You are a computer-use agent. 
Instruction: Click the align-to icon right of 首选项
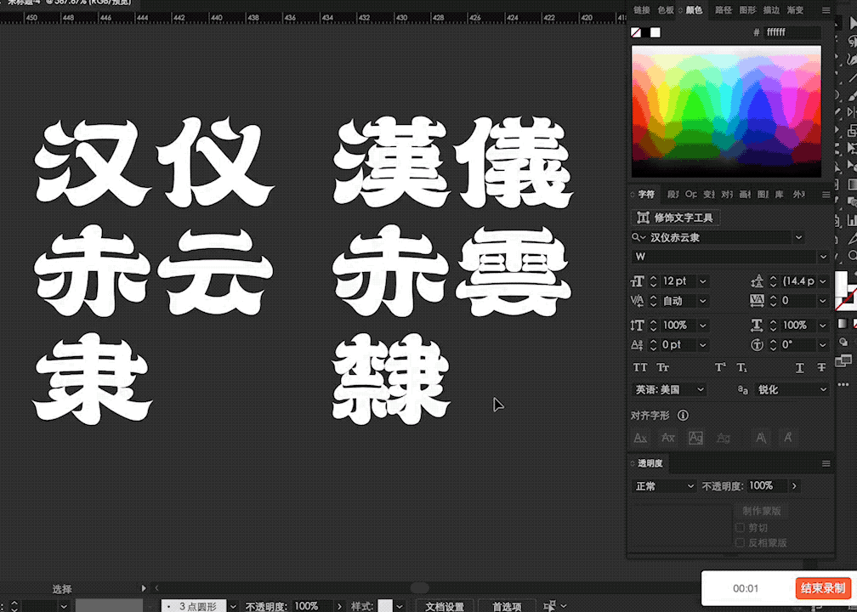click(x=551, y=605)
